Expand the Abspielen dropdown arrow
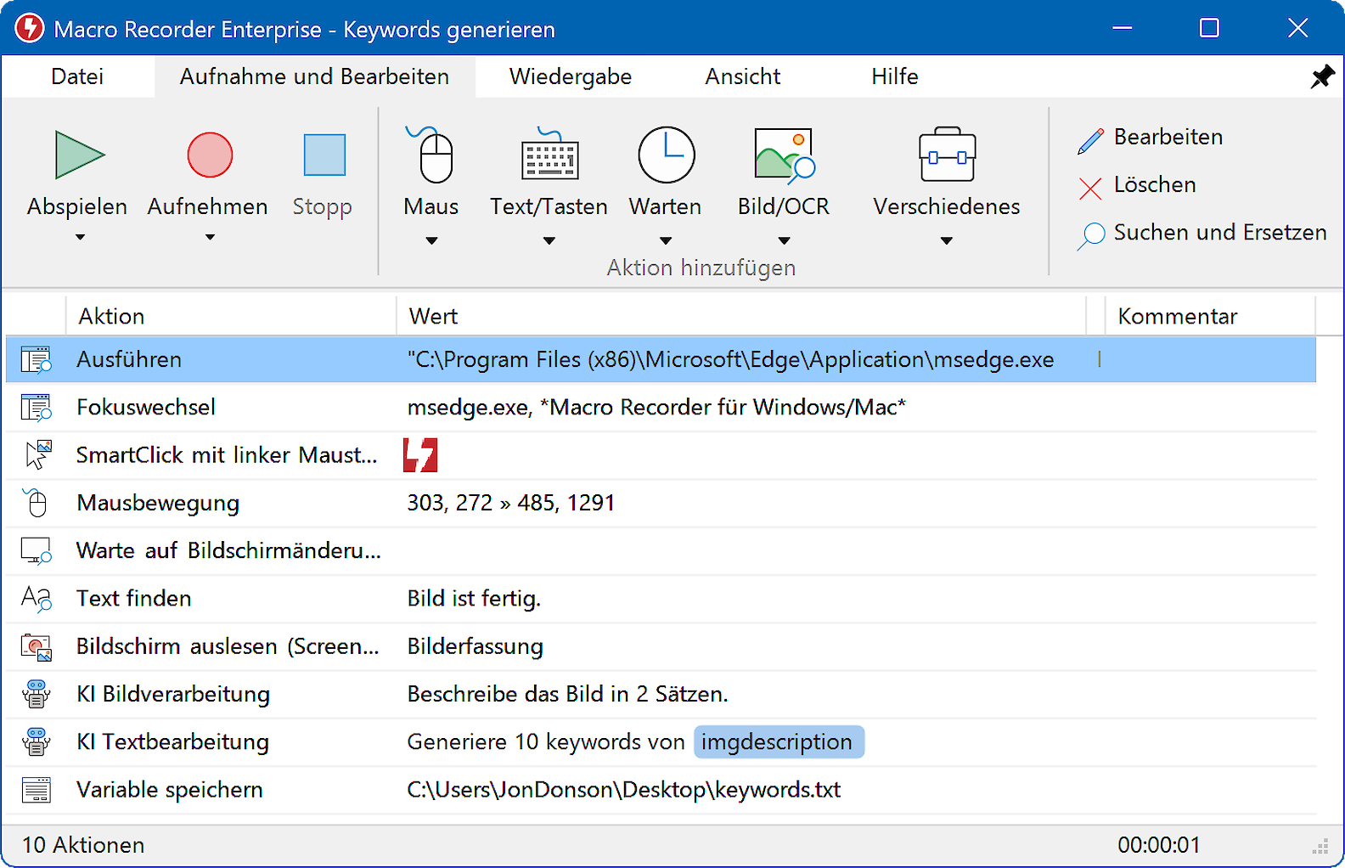This screenshot has width=1345, height=868. click(x=80, y=238)
